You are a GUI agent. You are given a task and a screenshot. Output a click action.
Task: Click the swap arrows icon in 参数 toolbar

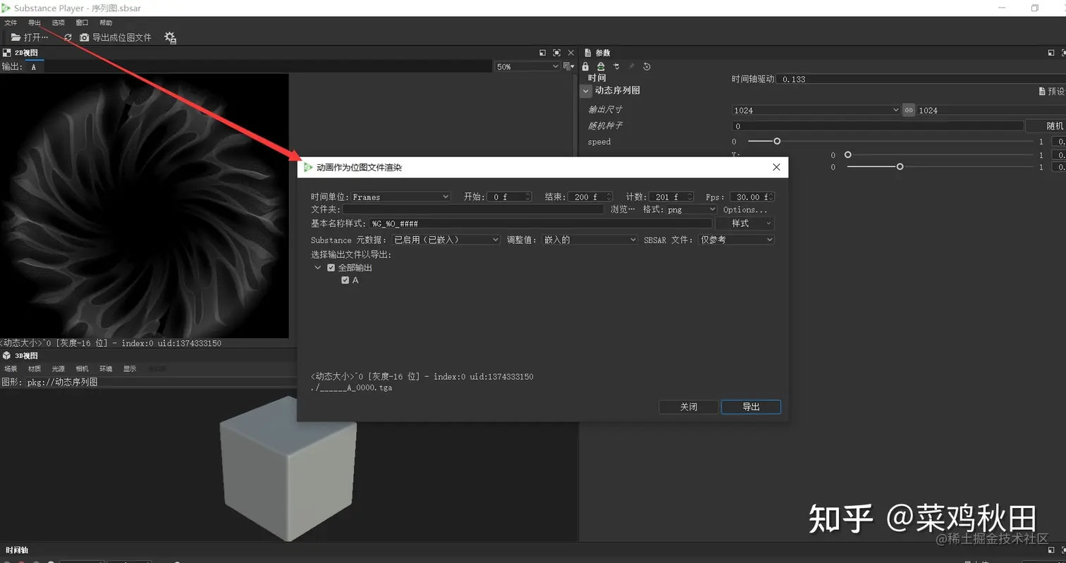coord(616,67)
